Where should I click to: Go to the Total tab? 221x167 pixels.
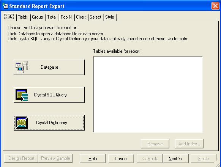[x=52, y=17]
